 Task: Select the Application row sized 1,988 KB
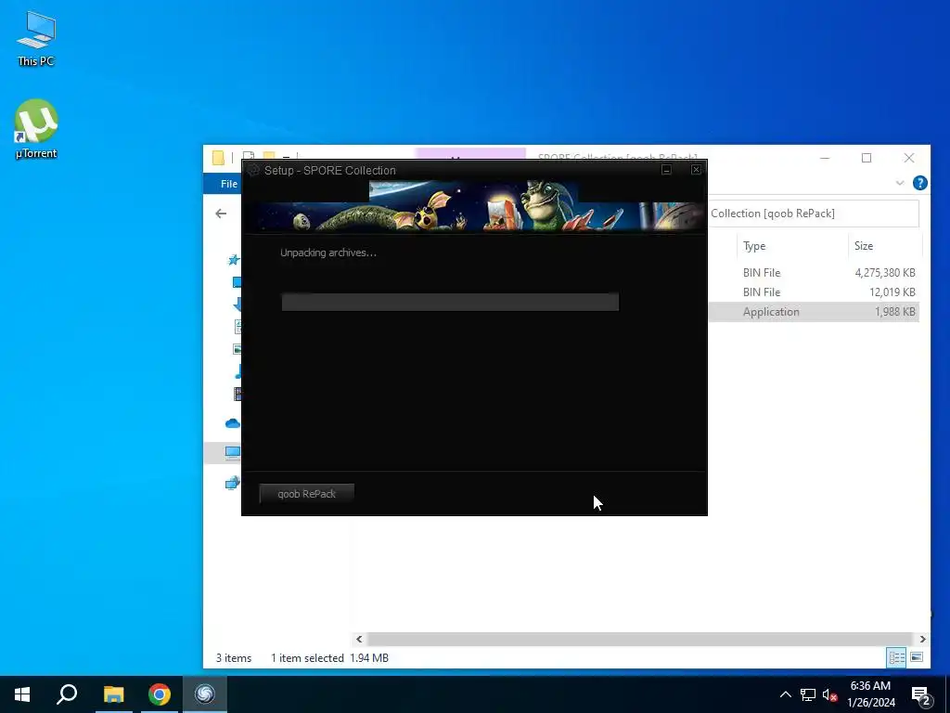click(x=813, y=312)
